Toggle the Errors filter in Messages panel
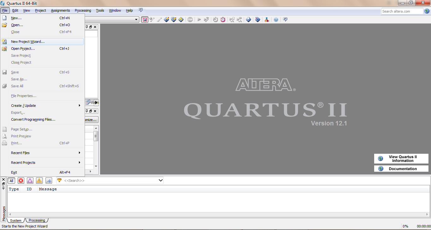The image size is (431, 230). (x=21, y=181)
